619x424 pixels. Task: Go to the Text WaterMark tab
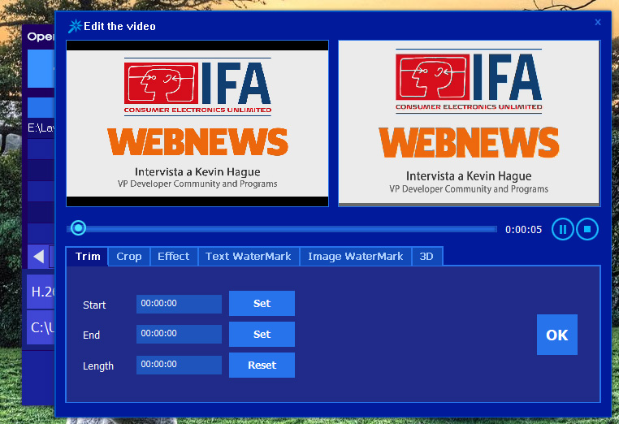coord(249,257)
